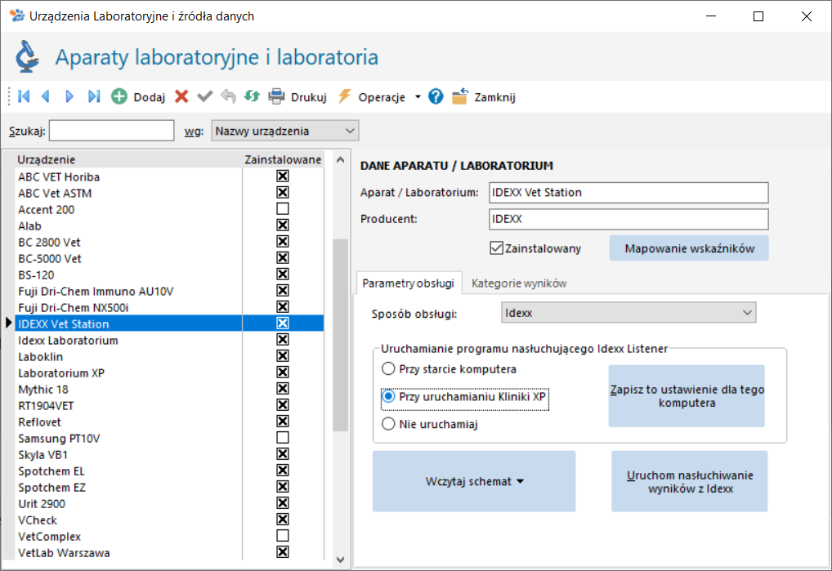Viewport: 832px width, 571px height.
Task: Open the Sposób obsługi Idexx dropdown
Action: (628, 313)
